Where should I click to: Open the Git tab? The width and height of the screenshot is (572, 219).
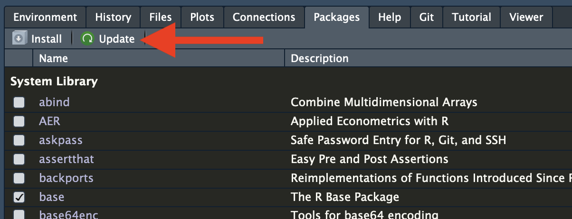(x=427, y=17)
